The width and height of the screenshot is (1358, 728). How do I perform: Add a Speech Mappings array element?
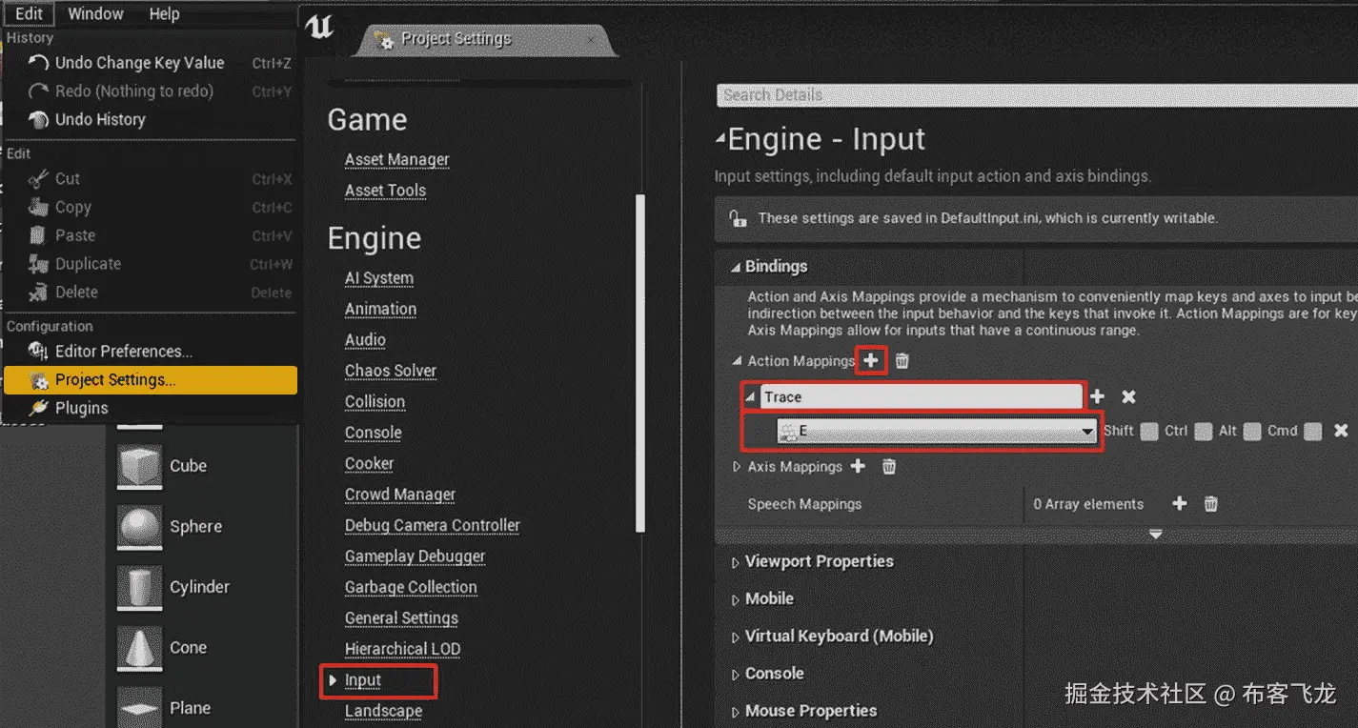pos(1179,503)
